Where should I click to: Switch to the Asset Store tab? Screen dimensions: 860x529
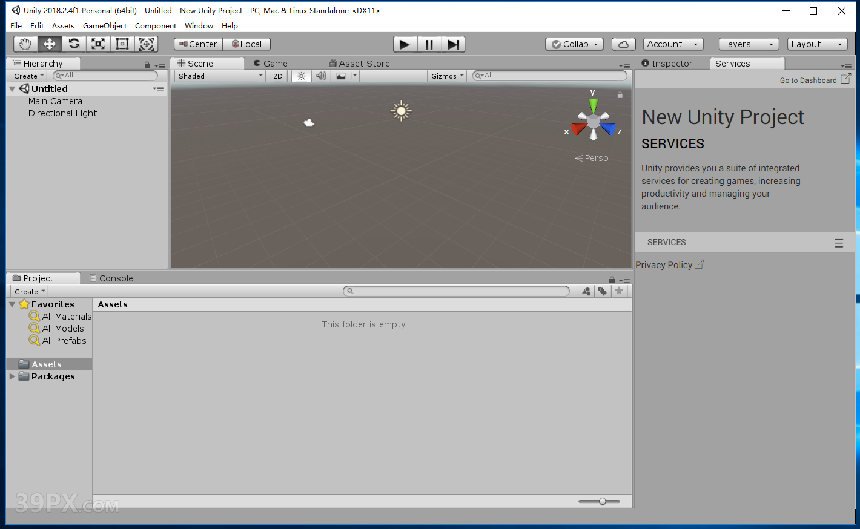[x=360, y=64]
